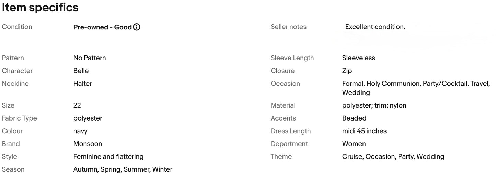Click the info icon beside Pre-owned - Good
Viewport: 496px width, 189px height.
pos(137,27)
